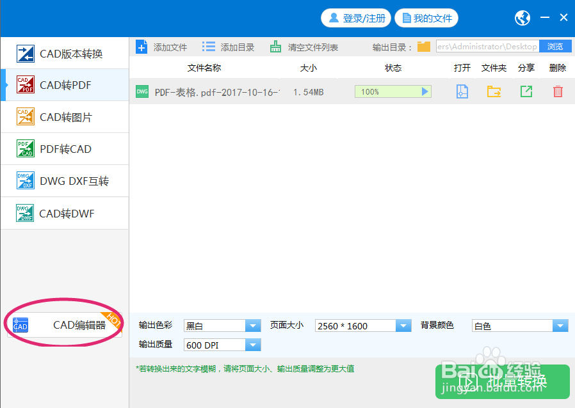575x408 pixels.
Task: Open the 背景颜色 background color dropdown
Action: tap(560, 326)
